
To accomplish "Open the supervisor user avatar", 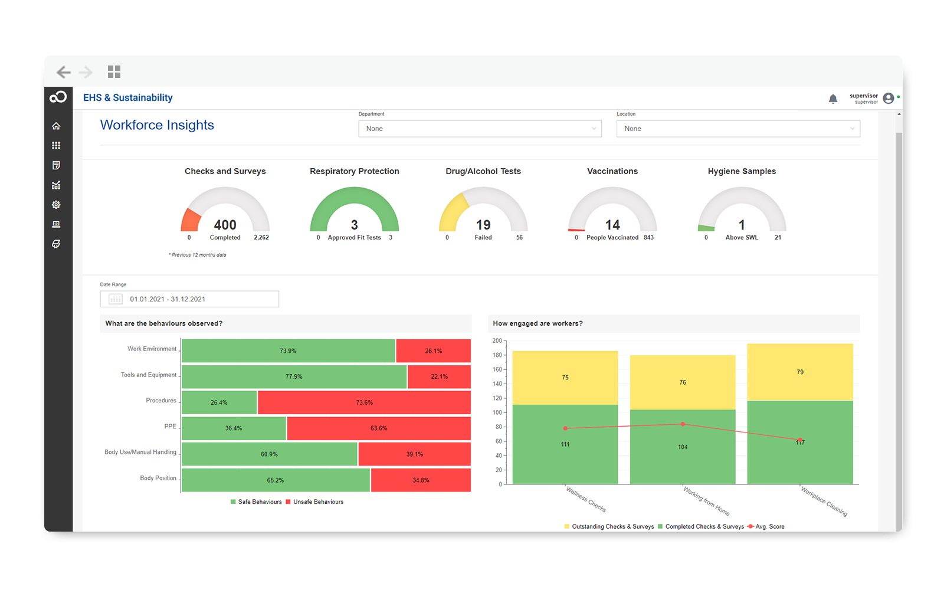I will (888, 99).
